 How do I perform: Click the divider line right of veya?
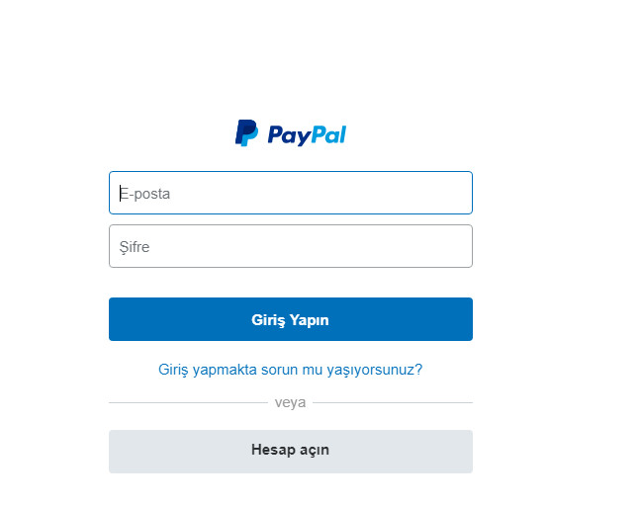coord(393,402)
